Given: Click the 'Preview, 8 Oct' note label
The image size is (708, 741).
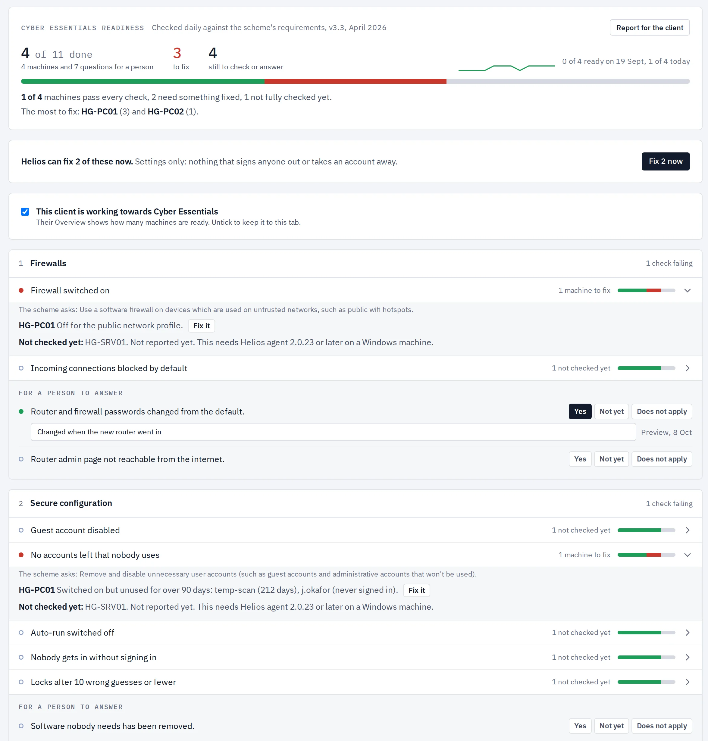Looking at the screenshot, I should click(x=666, y=432).
